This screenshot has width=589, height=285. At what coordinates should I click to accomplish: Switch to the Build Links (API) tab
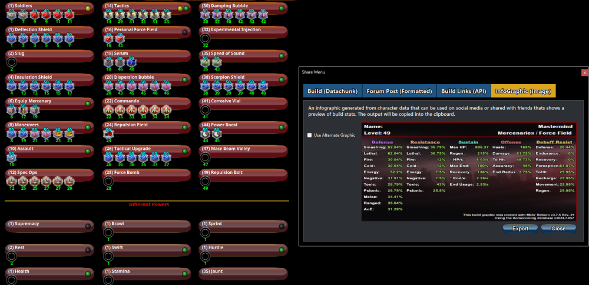coord(463,91)
